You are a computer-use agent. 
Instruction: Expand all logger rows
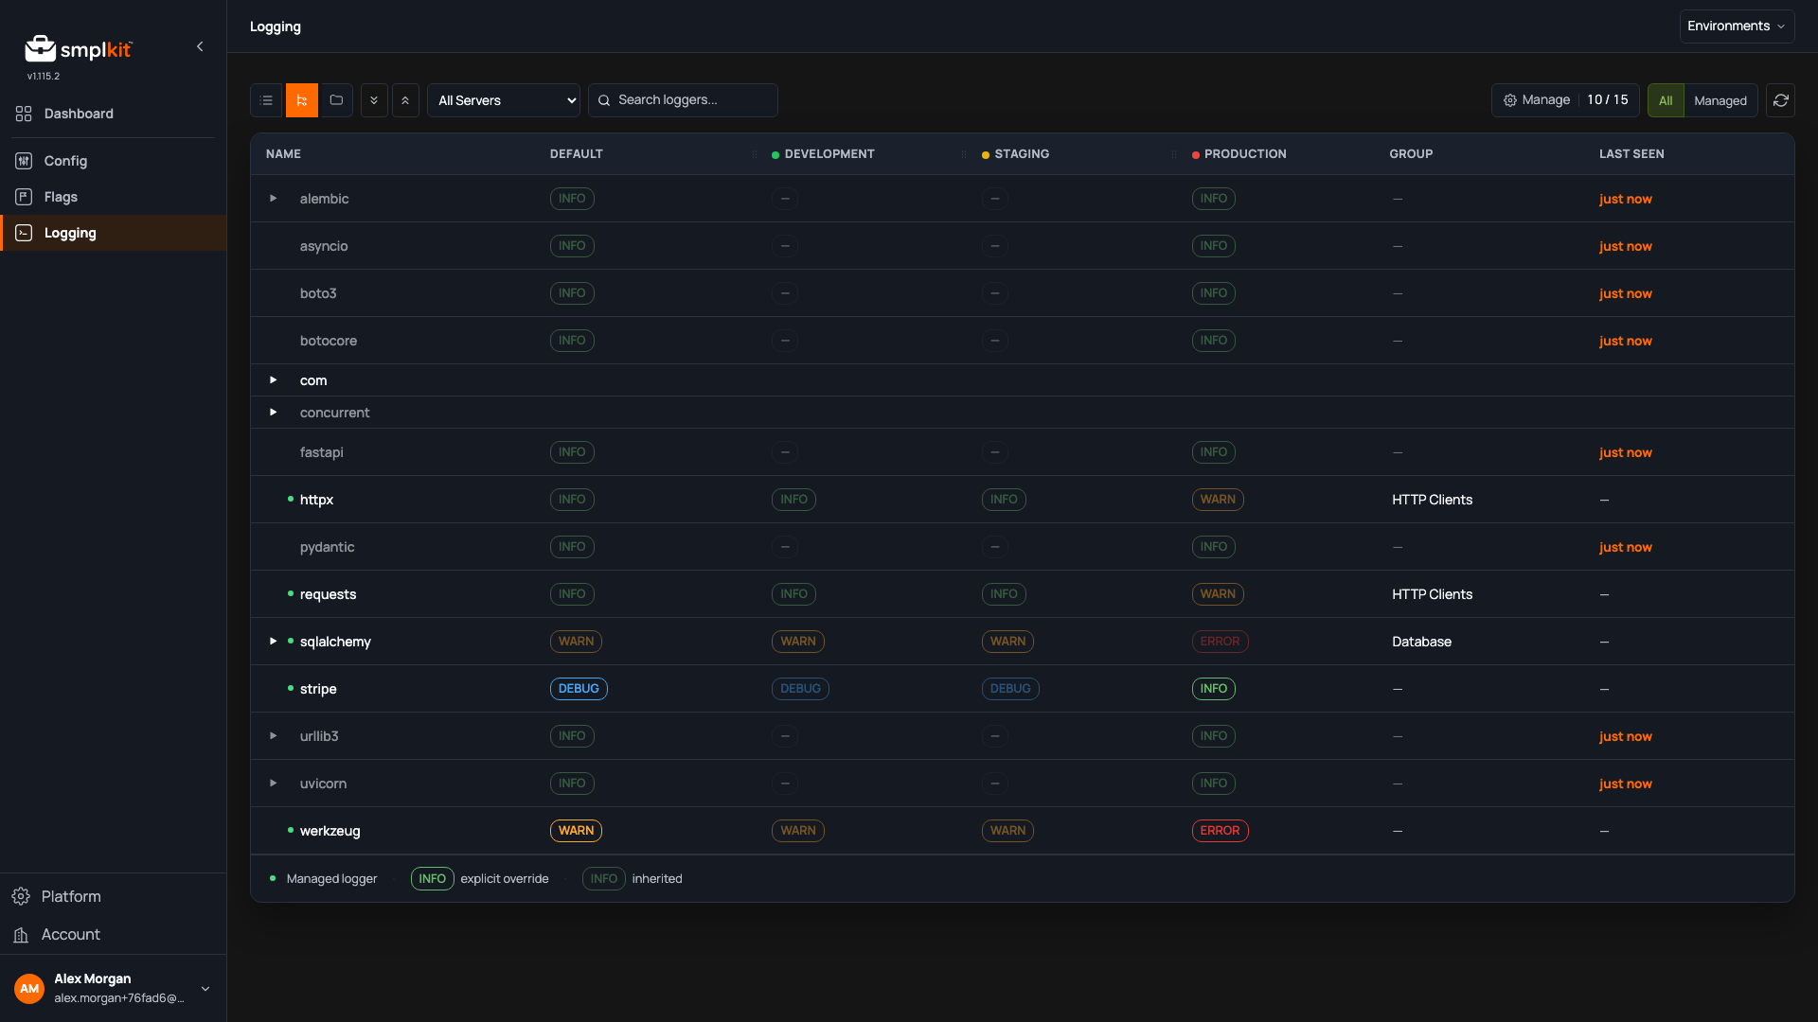[x=374, y=100]
